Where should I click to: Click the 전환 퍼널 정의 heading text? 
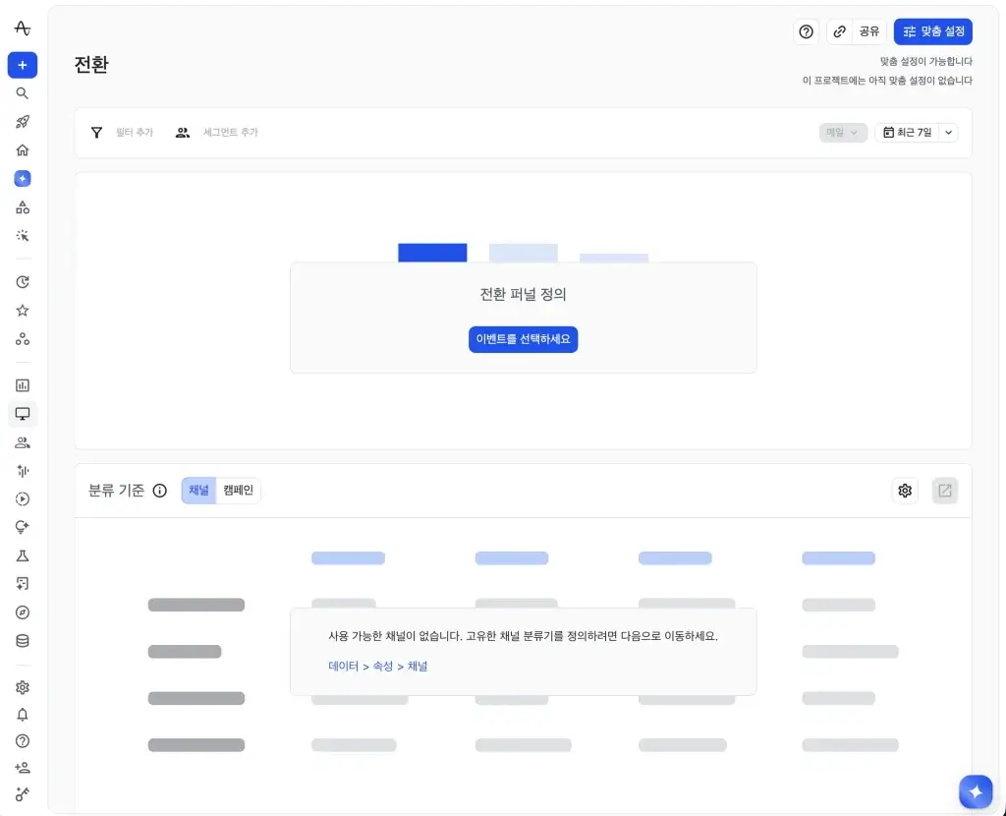click(x=523, y=294)
